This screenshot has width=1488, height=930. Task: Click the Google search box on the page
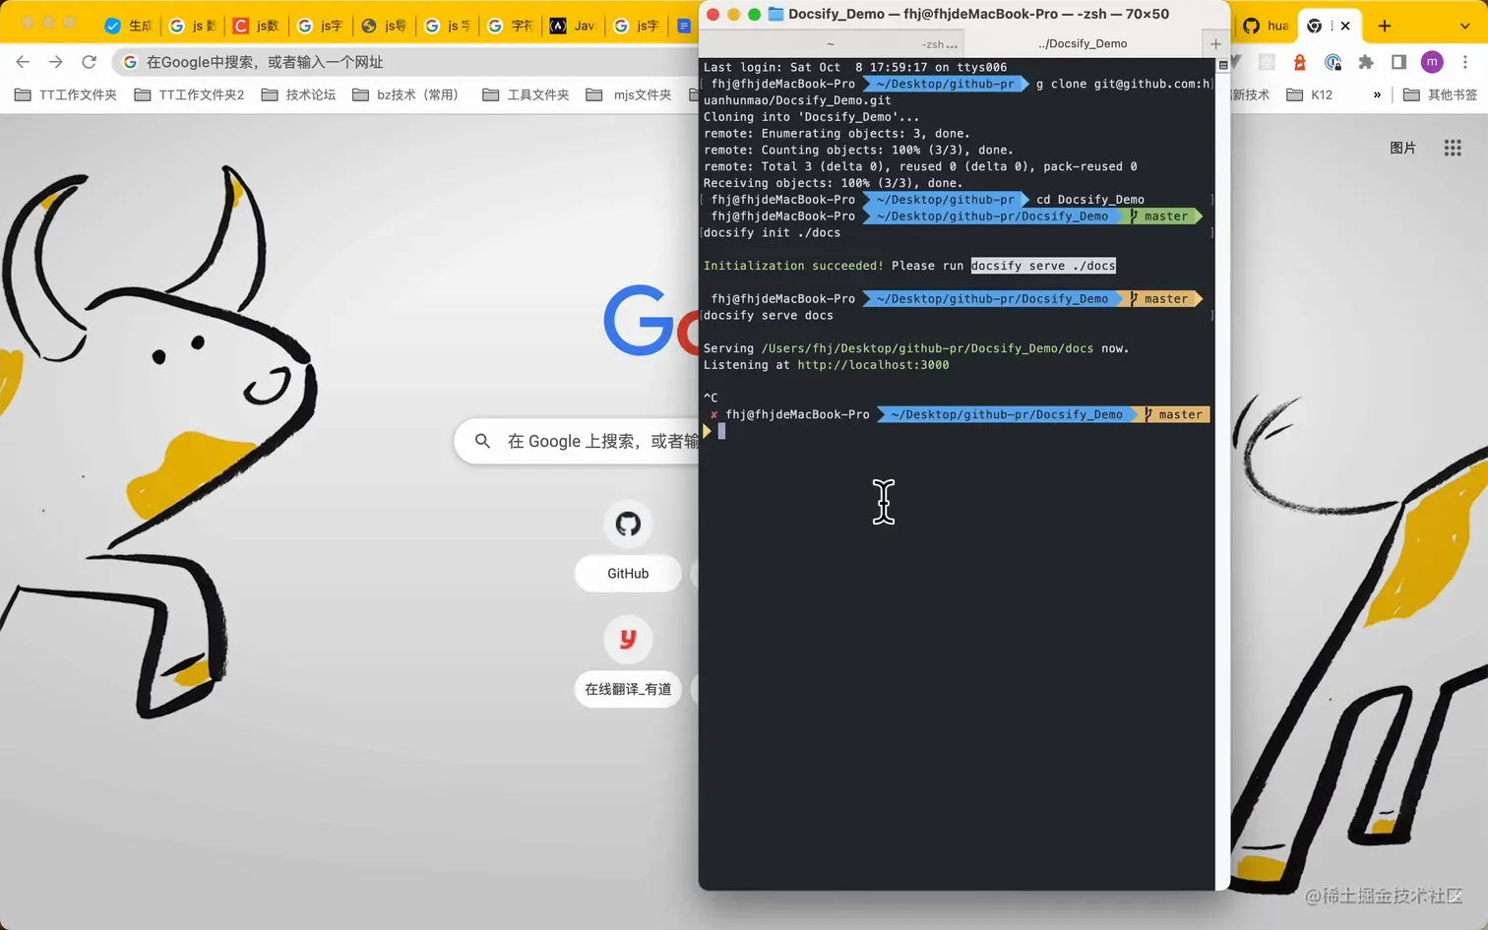(577, 441)
